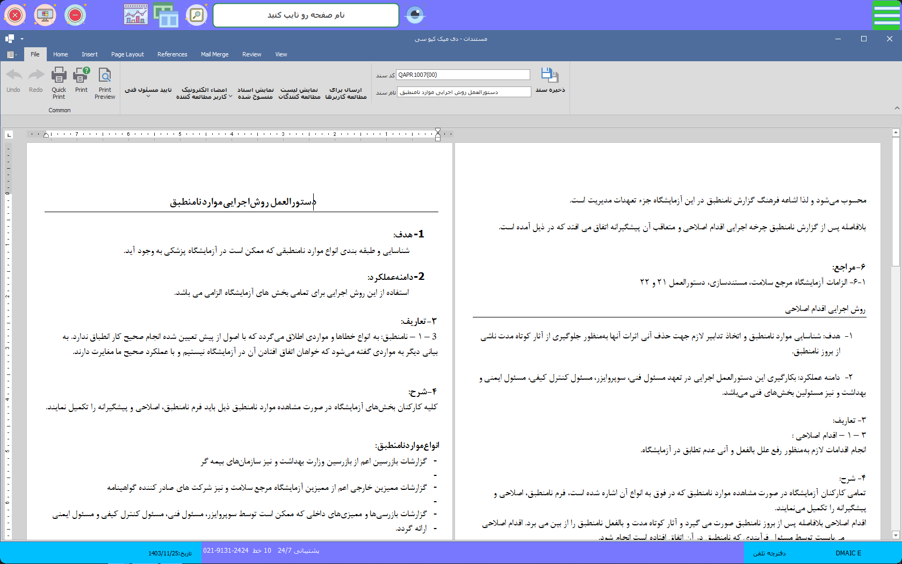Click the overlapping windows layout icon
Image resolution: width=902 pixels, height=564 pixels.
coord(166,15)
